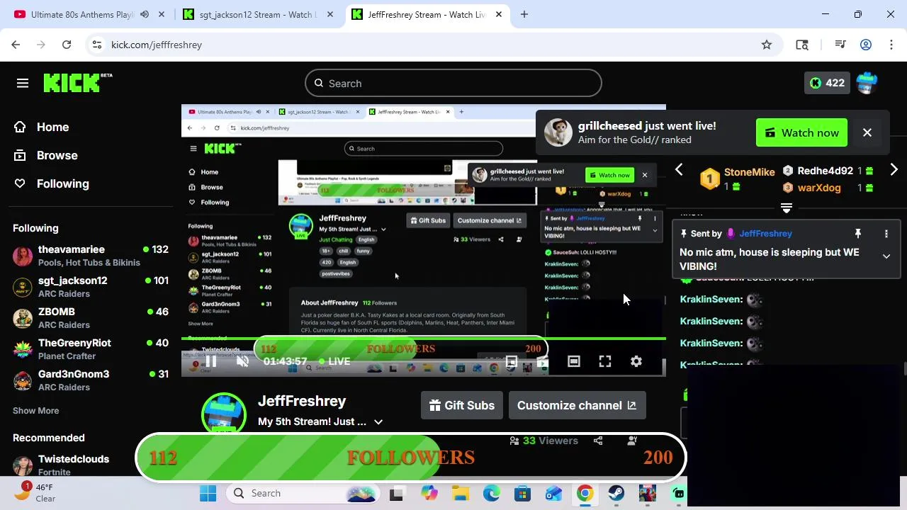Click Watch now for grillcheesed
This screenshot has width=907, height=510.
[x=801, y=132]
